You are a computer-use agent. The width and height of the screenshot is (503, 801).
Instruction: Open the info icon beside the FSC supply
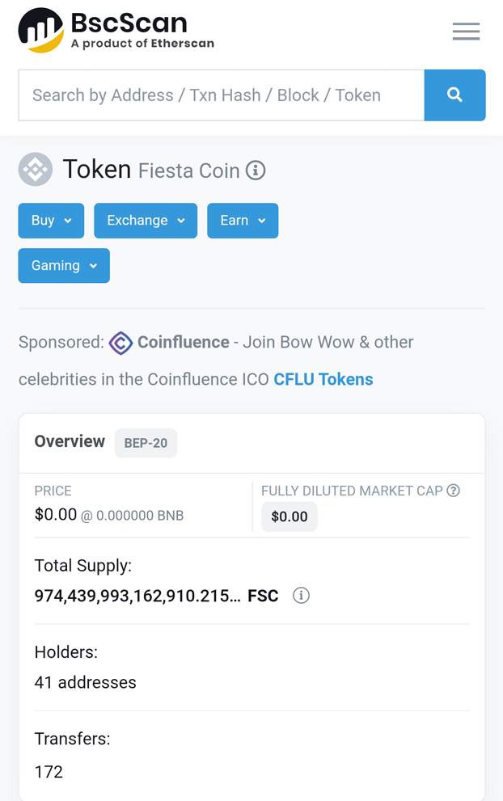click(x=301, y=596)
